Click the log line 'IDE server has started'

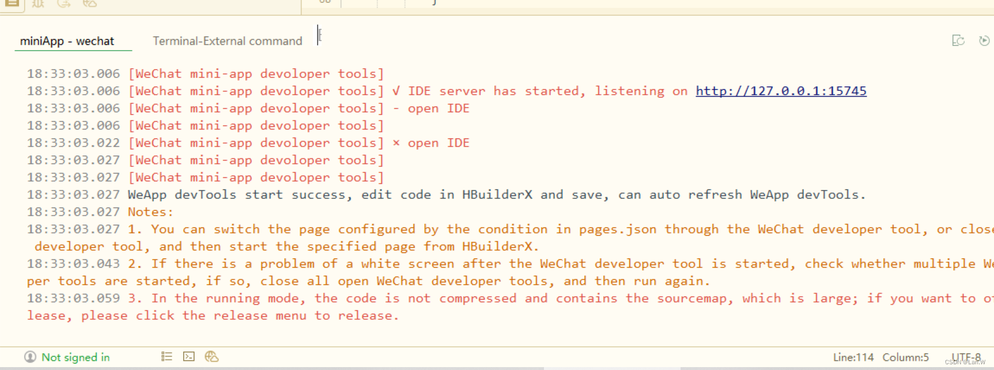(447, 91)
